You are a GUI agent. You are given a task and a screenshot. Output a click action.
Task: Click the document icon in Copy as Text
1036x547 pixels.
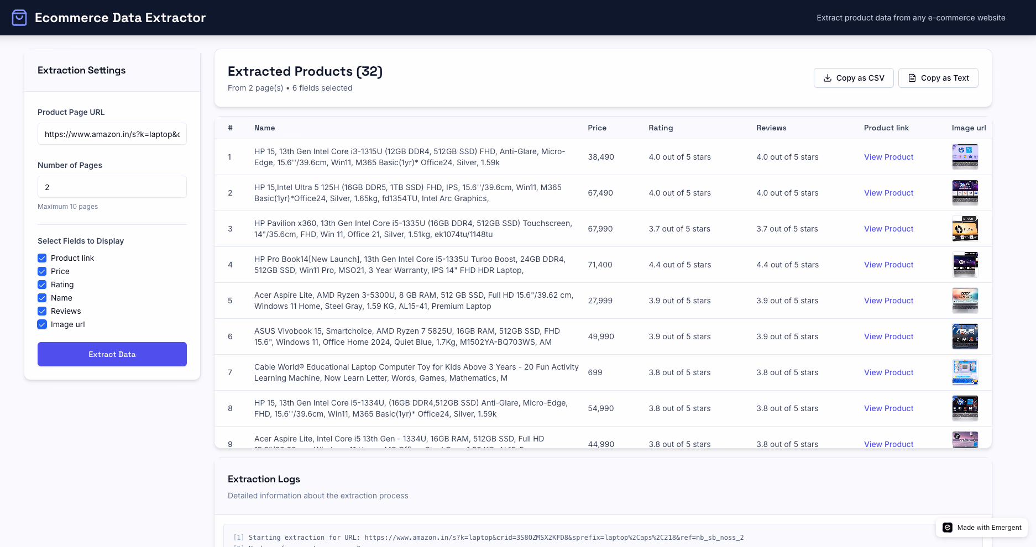pyautogui.click(x=912, y=78)
